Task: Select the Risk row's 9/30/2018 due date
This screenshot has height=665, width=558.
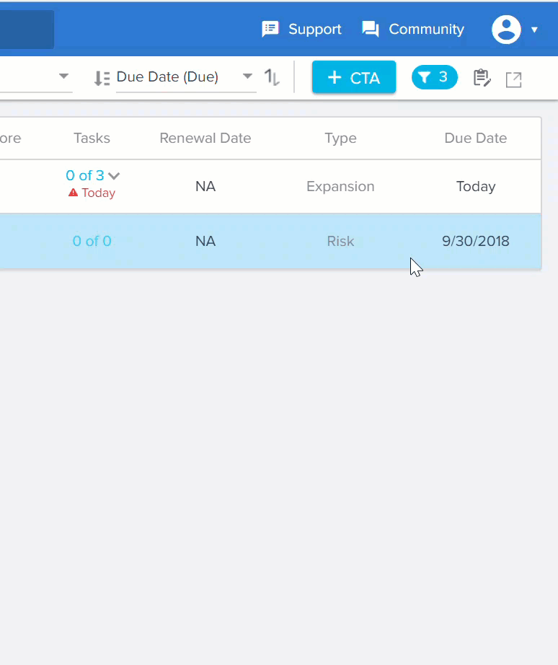Action: click(x=475, y=241)
